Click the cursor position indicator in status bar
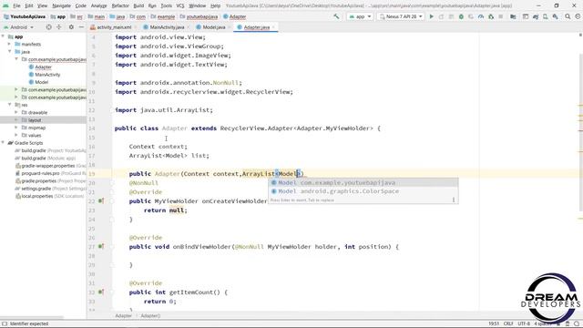The width and height of the screenshot is (583, 328). (x=494, y=324)
